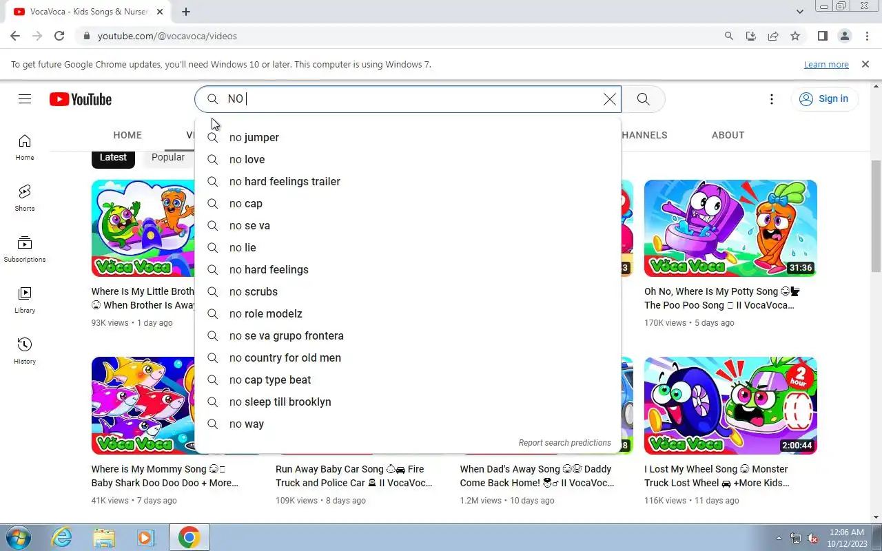Choose suggestion 'no country for old men'

coord(408,357)
